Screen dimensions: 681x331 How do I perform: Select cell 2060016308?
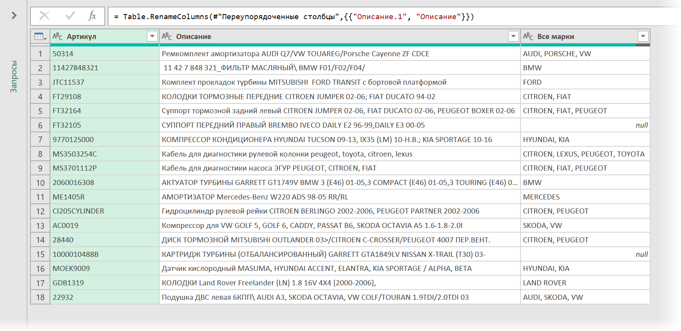point(105,183)
